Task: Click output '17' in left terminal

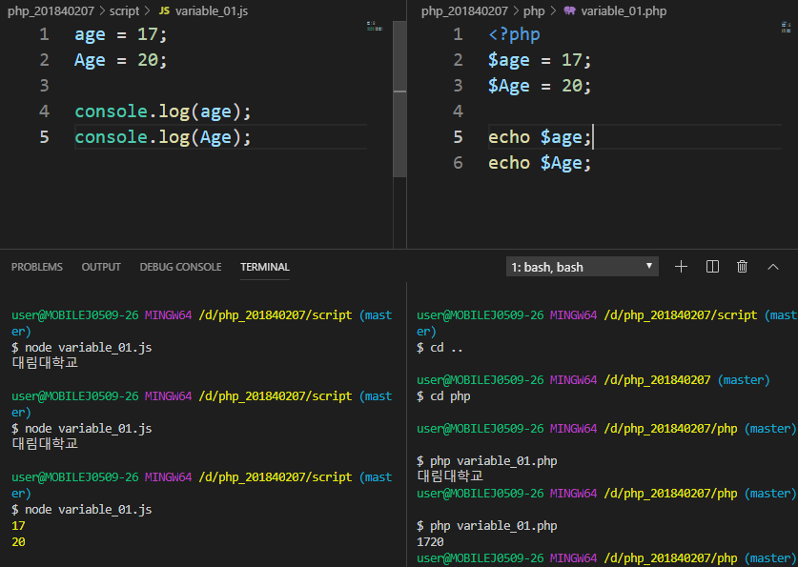Action: coord(18,526)
